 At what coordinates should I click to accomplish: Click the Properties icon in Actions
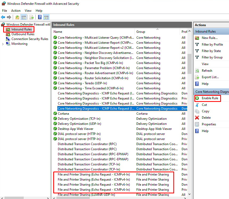coord(197,124)
